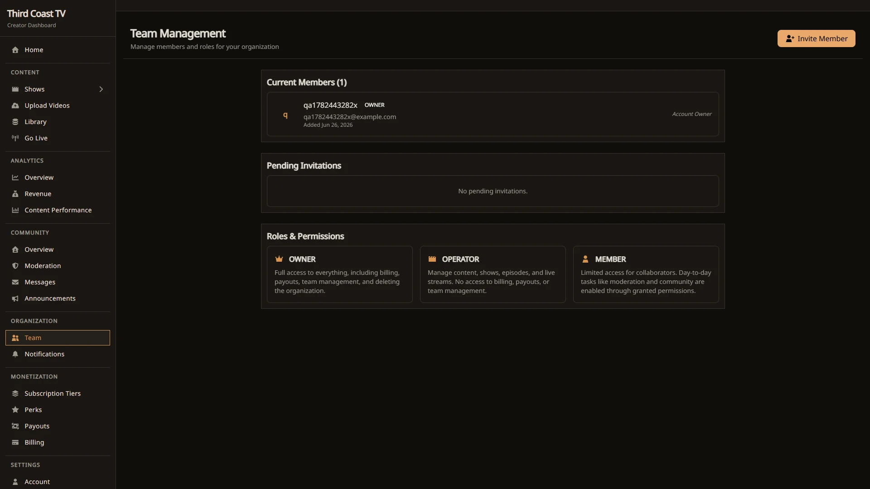Click the Moderation shield icon
This screenshot has height=489, width=870.
(15, 266)
